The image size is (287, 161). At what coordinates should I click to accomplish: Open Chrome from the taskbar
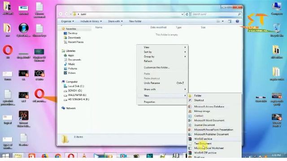[x=58, y=156]
